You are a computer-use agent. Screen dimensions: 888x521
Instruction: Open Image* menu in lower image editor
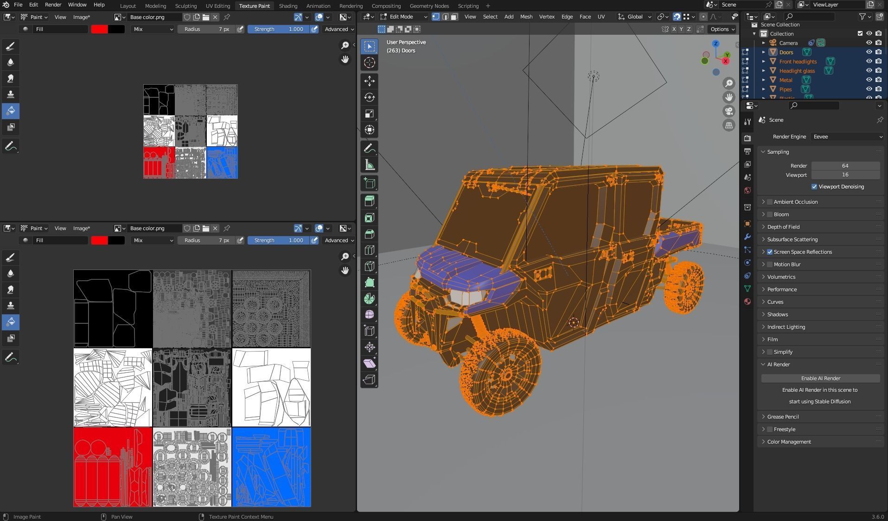pos(82,228)
